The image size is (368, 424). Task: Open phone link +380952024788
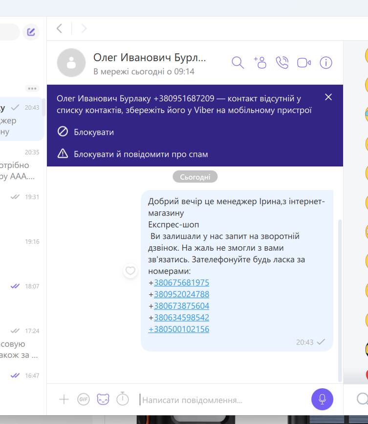tap(181, 294)
